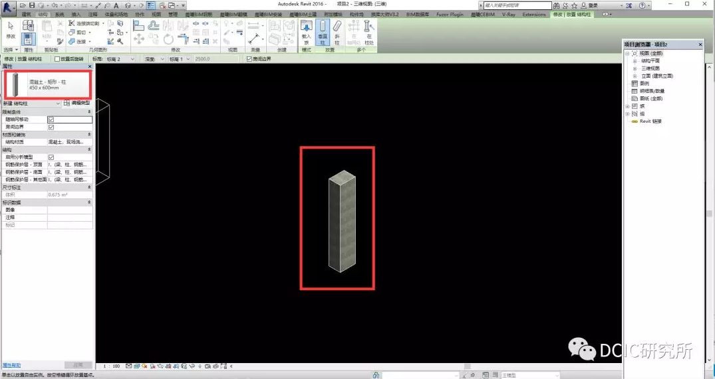The width and height of the screenshot is (715, 379).
Task: Close the 项目浏览器 panel
Action: point(700,44)
